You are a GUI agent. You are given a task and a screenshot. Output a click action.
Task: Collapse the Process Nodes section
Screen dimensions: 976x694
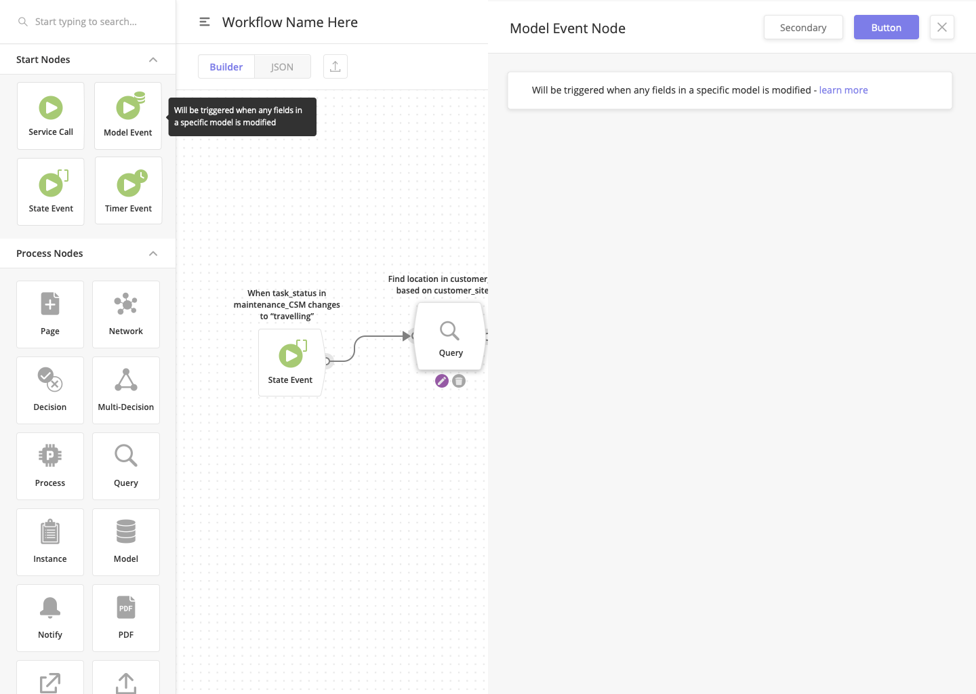tap(153, 253)
